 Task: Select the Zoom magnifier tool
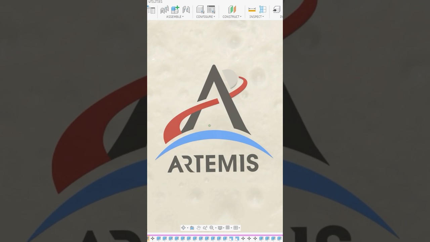click(x=205, y=228)
